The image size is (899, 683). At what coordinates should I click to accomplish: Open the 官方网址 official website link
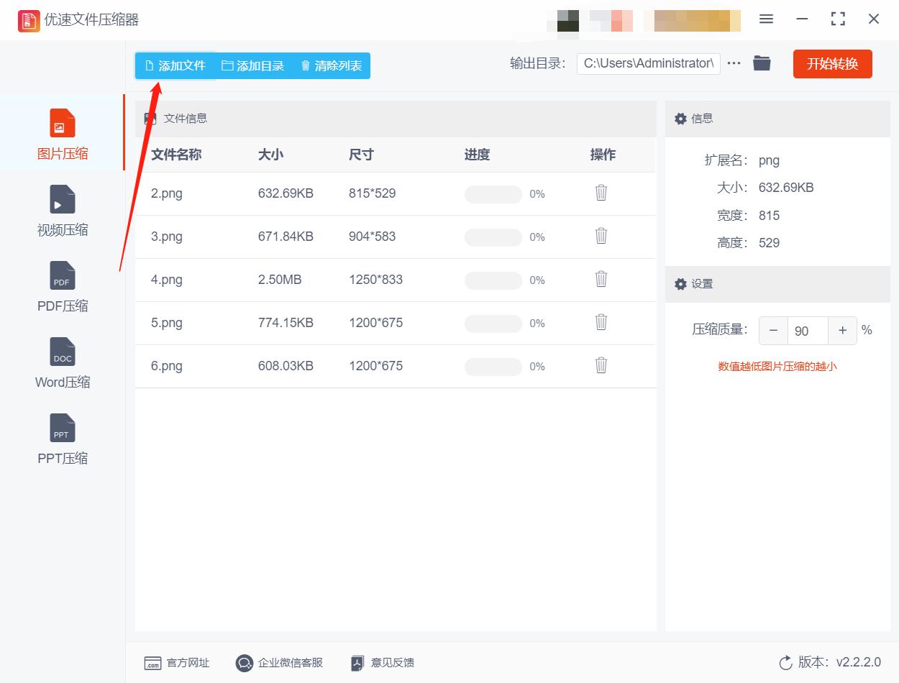tap(176, 663)
